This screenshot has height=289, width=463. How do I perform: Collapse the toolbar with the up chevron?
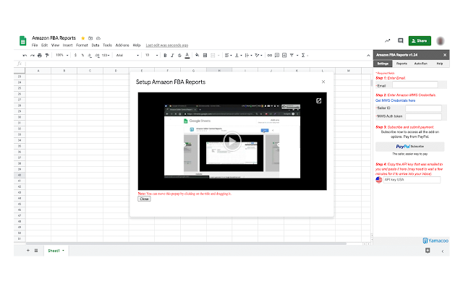tap(368, 56)
